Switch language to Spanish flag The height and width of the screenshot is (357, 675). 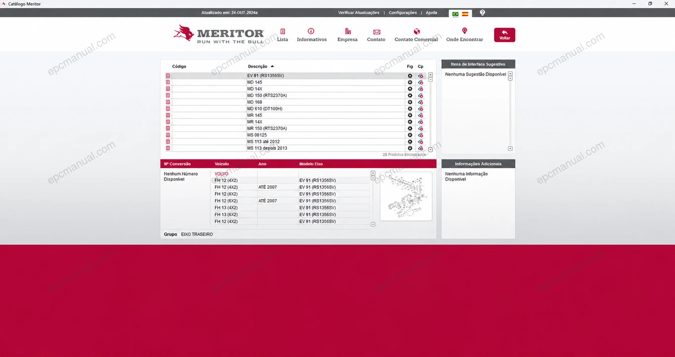(x=465, y=14)
